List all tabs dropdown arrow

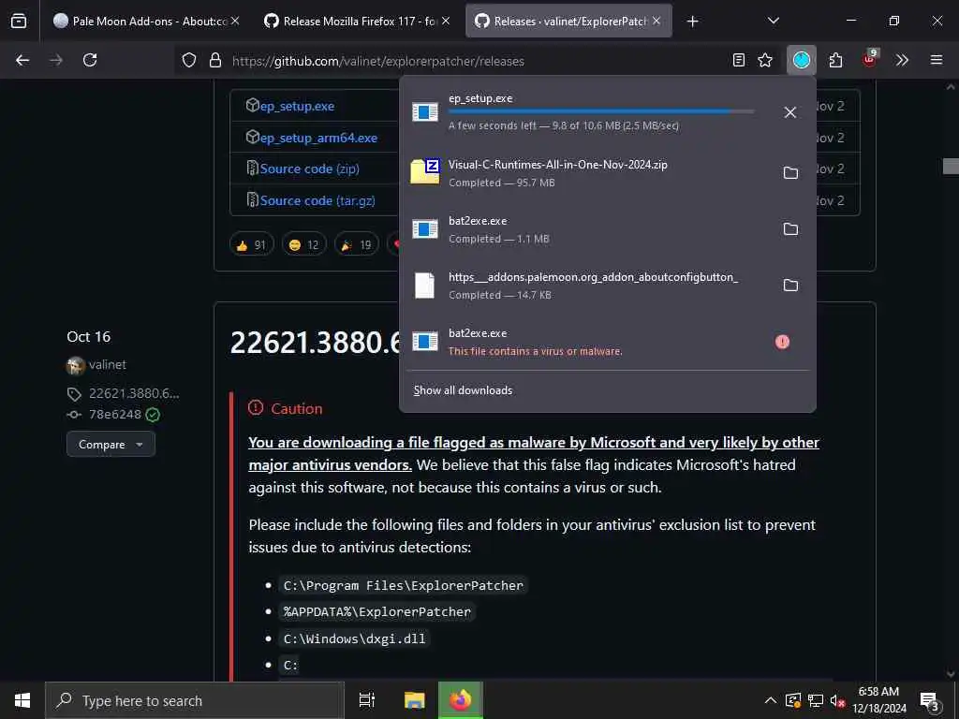(773, 21)
